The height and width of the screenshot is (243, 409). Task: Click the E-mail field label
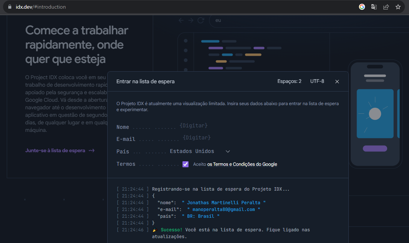pyautogui.click(x=126, y=139)
